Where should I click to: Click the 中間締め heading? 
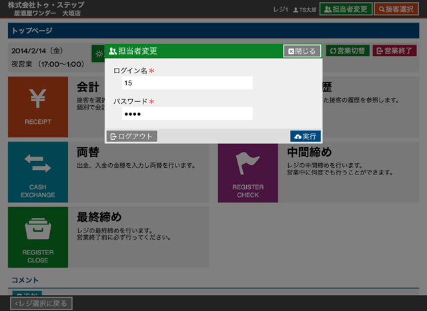coord(308,152)
